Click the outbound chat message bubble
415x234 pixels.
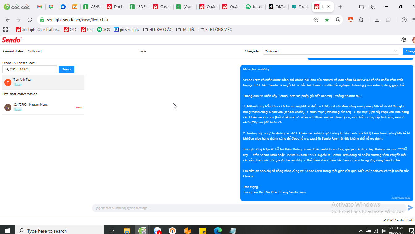click(x=327, y=133)
